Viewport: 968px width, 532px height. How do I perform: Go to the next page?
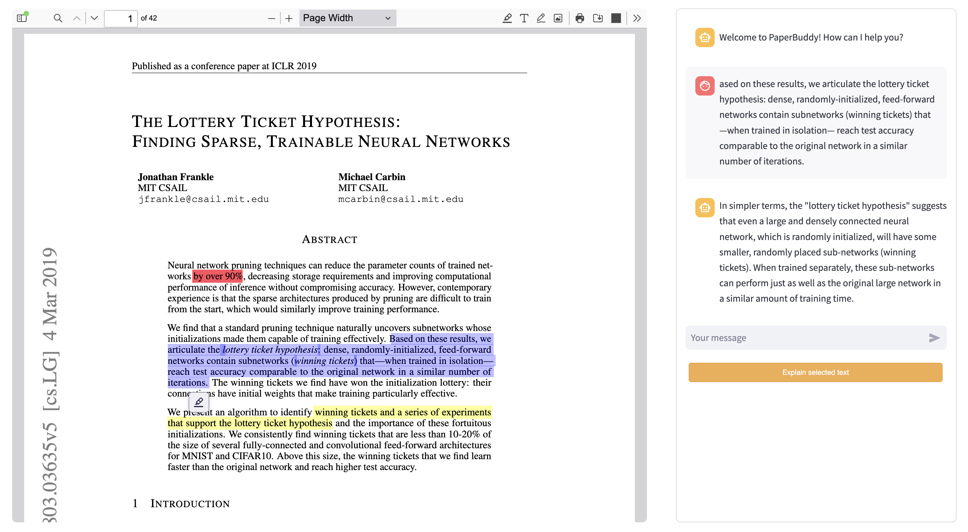94,18
